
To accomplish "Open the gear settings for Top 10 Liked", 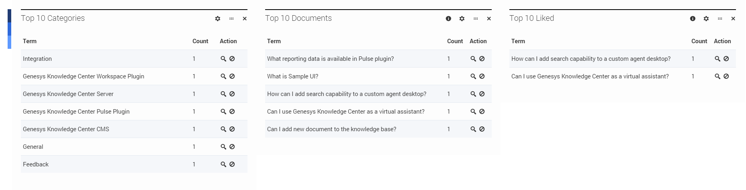I will pos(706,18).
